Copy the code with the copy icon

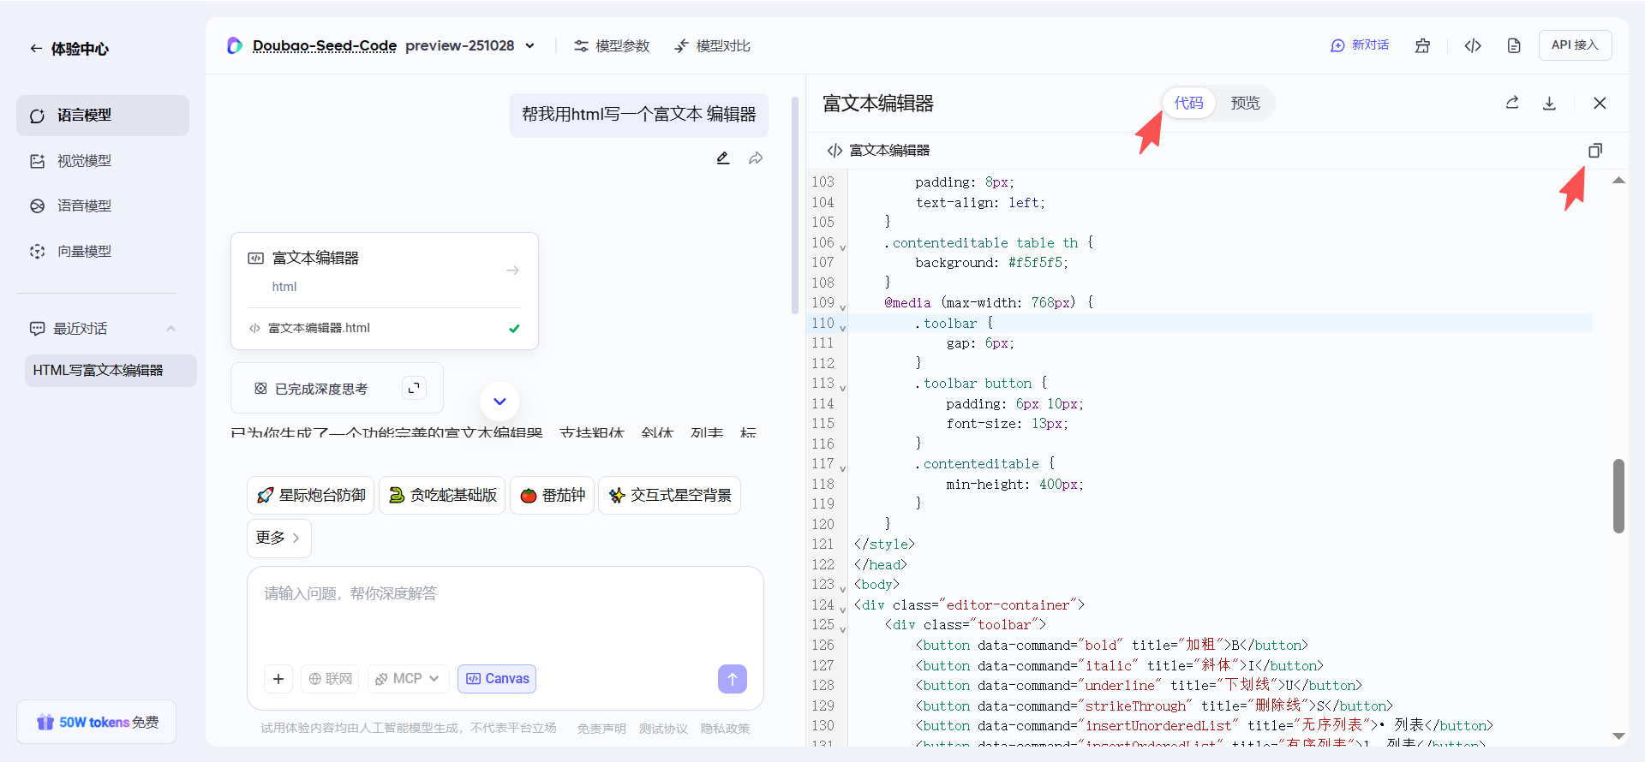[1595, 151]
